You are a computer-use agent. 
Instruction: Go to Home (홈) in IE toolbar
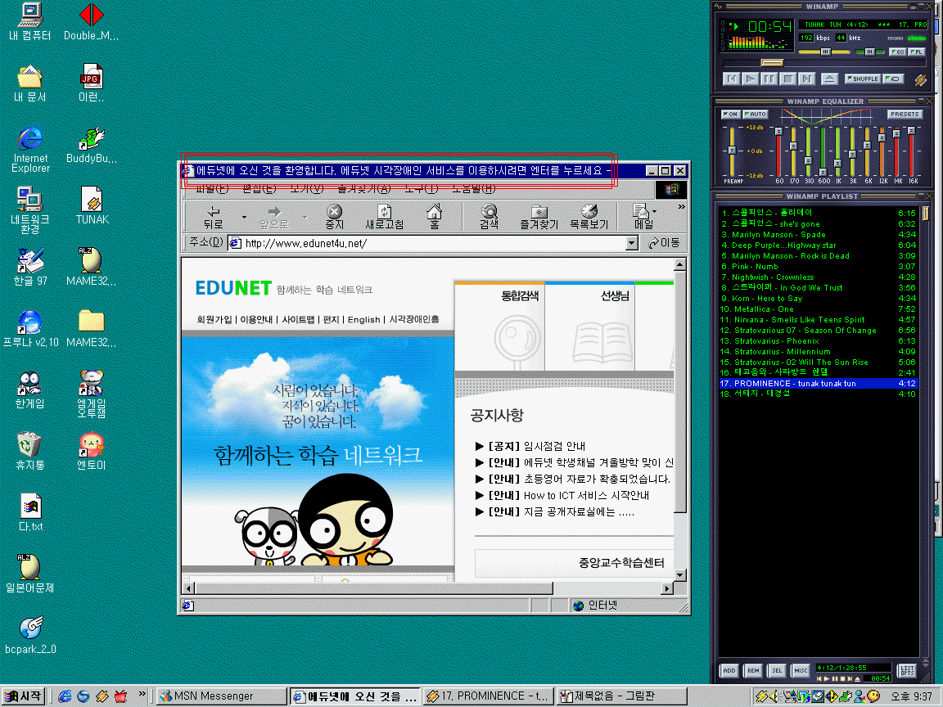[x=434, y=217]
